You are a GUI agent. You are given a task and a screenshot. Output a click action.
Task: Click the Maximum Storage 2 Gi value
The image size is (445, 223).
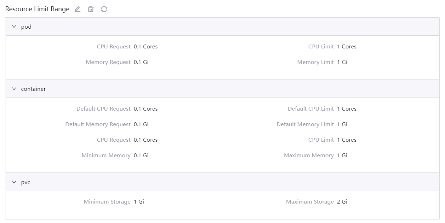click(x=343, y=201)
